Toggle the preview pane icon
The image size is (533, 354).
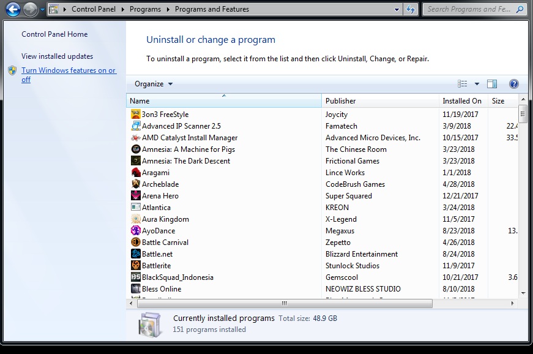pyautogui.click(x=492, y=84)
